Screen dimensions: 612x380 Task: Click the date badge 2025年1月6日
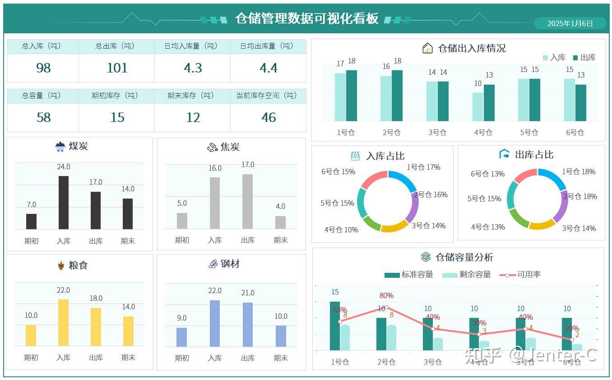click(570, 23)
